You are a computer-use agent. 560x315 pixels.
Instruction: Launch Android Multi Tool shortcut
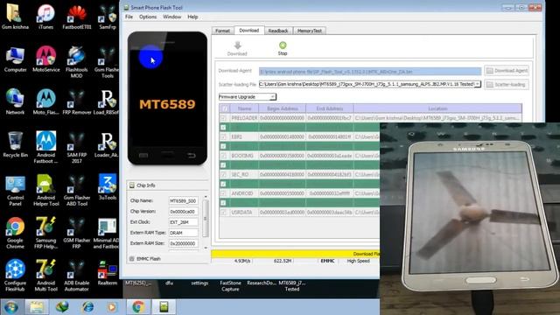click(46, 276)
